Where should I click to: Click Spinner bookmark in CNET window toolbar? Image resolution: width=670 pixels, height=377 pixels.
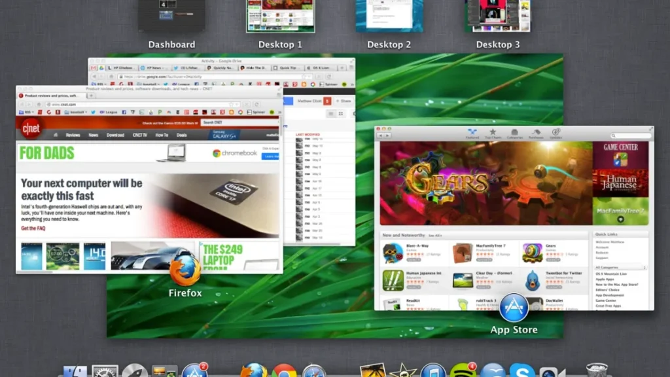pyautogui.click(x=256, y=112)
